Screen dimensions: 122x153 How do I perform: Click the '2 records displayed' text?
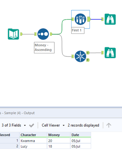(x=83, y=125)
